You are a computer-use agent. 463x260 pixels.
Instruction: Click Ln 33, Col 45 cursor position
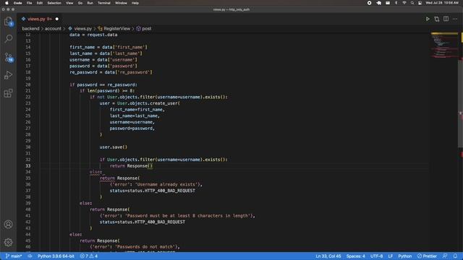[328, 256]
